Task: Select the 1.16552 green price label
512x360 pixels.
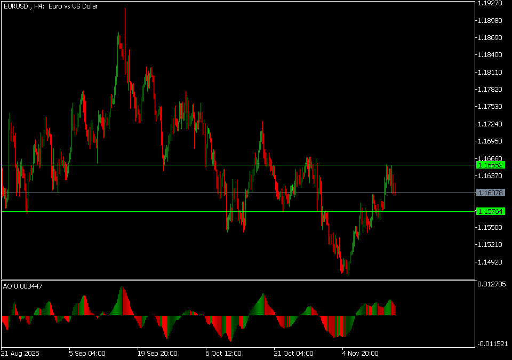Action: 491,165
